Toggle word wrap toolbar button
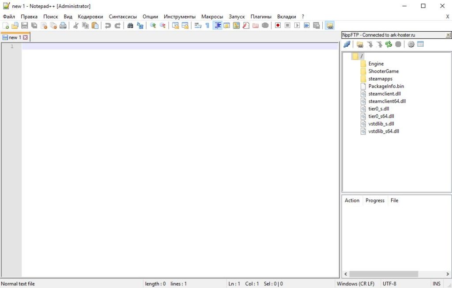Image resolution: width=452 pixels, height=288 pixels. pos(198,26)
